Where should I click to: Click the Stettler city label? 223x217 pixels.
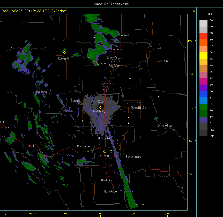[x=164, y=61]
